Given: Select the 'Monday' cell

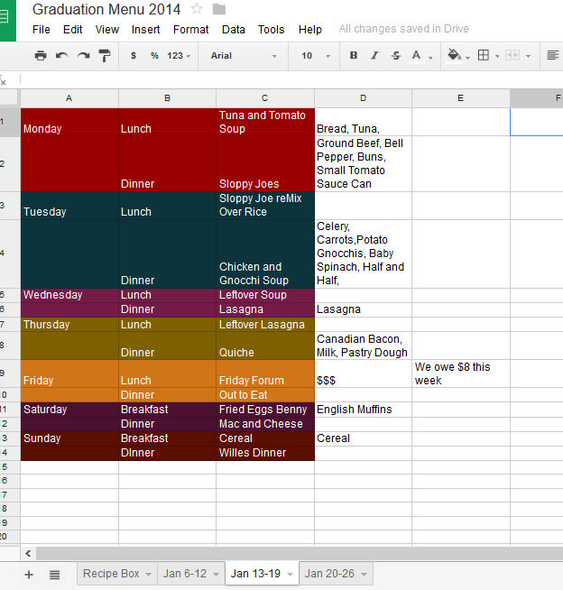Looking at the screenshot, I should pos(69,123).
